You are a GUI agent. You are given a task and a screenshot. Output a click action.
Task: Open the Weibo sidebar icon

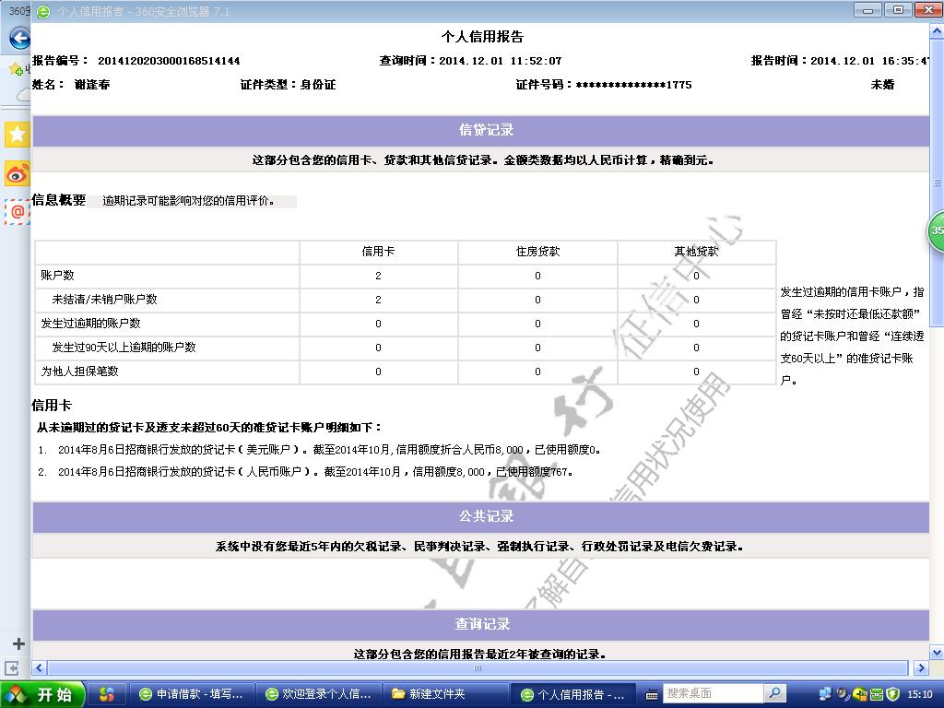coord(17,173)
